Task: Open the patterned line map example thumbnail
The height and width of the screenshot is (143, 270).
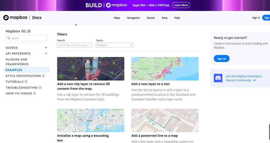Action: [165, 120]
